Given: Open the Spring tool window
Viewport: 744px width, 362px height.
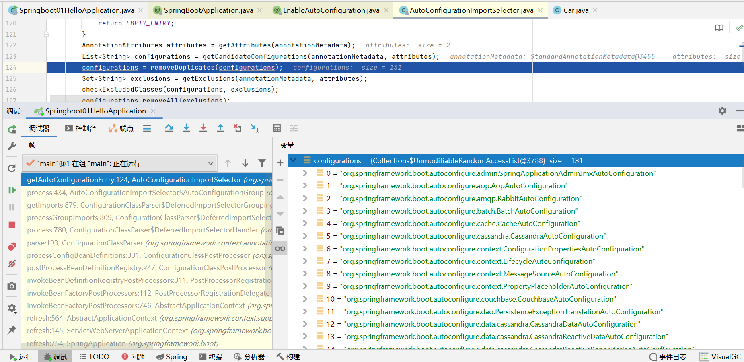Looking at the screenshot, I should click(172, 356).
